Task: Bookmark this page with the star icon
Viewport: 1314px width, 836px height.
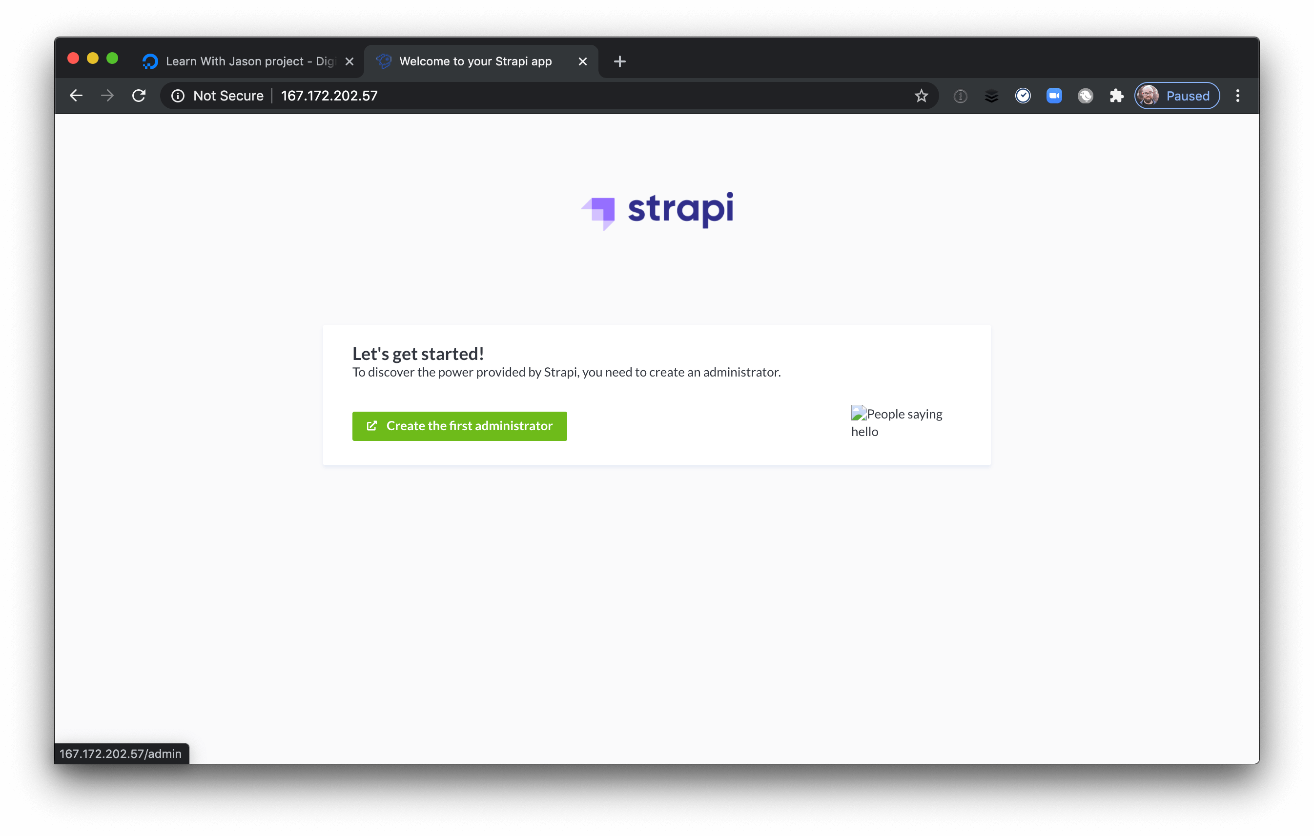Action: tap(921, 96)
